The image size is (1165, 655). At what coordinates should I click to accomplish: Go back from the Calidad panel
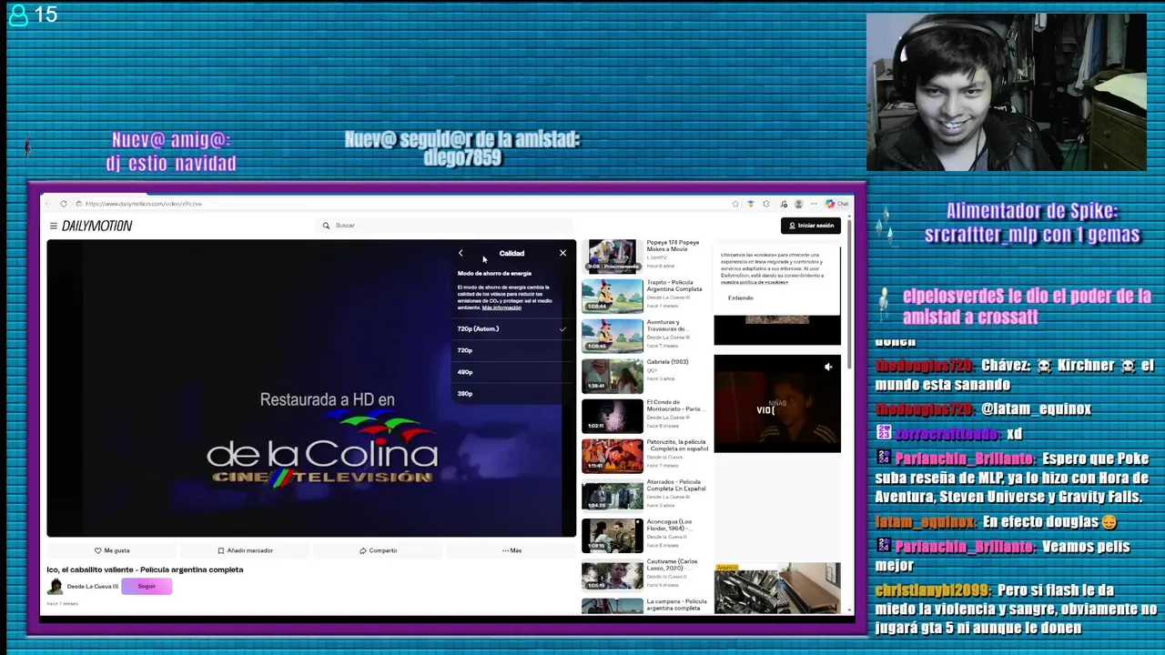pos(461,253)
